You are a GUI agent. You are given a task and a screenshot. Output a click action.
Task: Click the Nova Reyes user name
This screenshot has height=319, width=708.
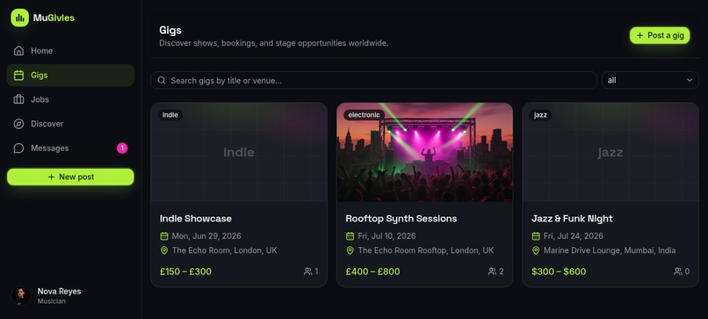(59, 292)
